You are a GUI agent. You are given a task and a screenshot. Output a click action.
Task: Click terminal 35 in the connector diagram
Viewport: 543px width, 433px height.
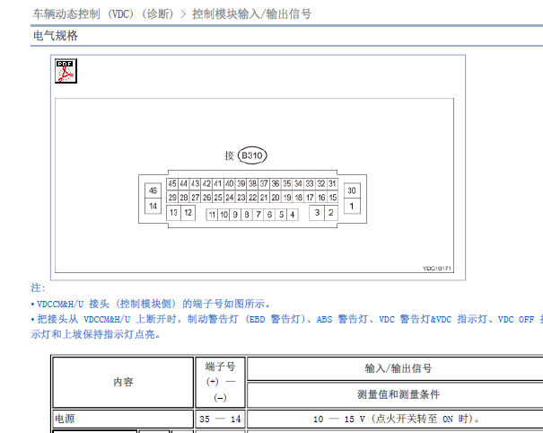pyautogui.click(x=286, y=183)
